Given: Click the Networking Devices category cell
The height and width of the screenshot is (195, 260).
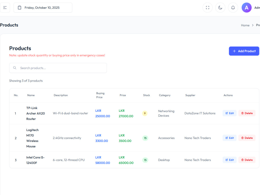Looking at the screenshot, I should pyautogui.click(x=166, y=113).
